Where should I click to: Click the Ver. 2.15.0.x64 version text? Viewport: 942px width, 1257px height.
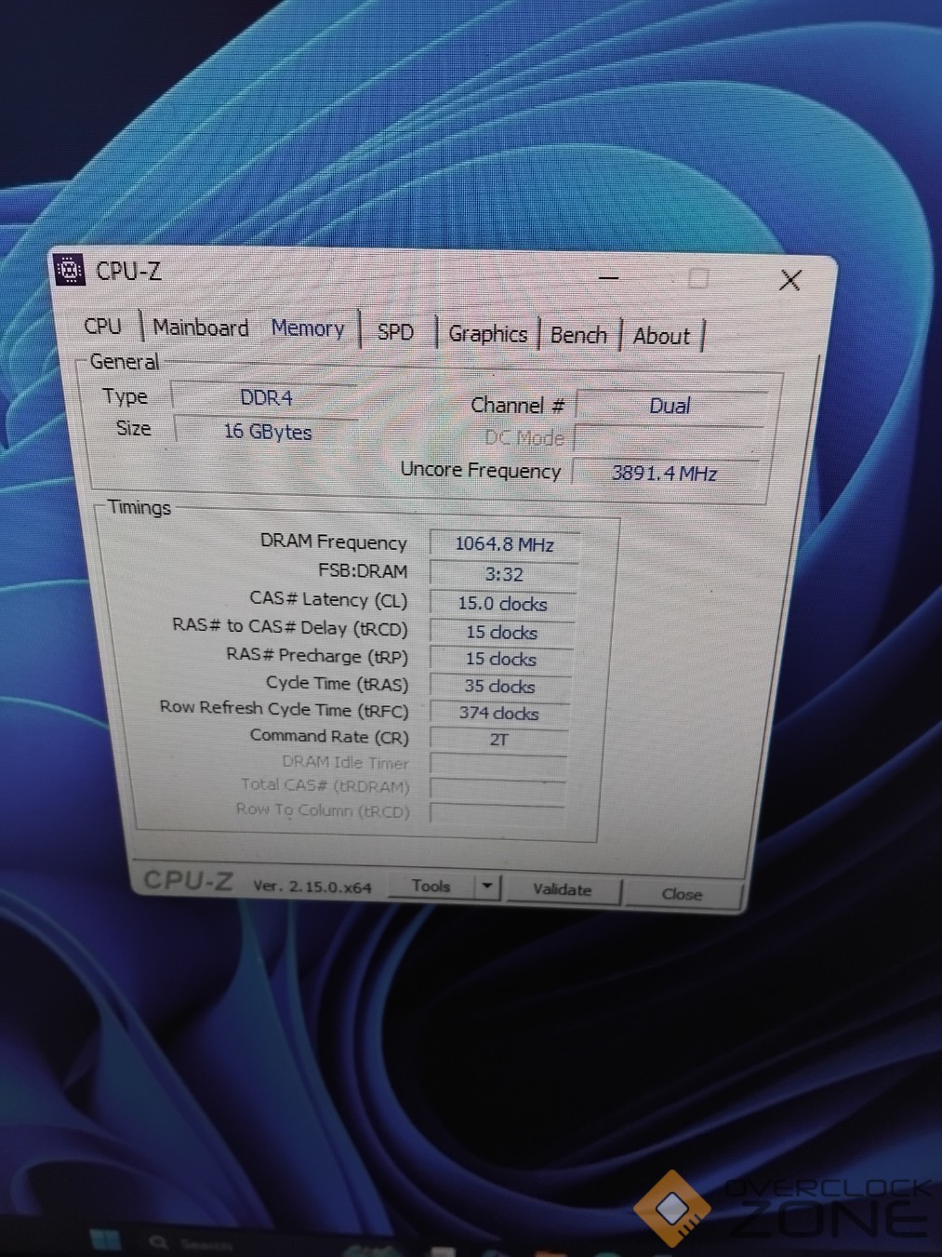[x=312, y=887]
